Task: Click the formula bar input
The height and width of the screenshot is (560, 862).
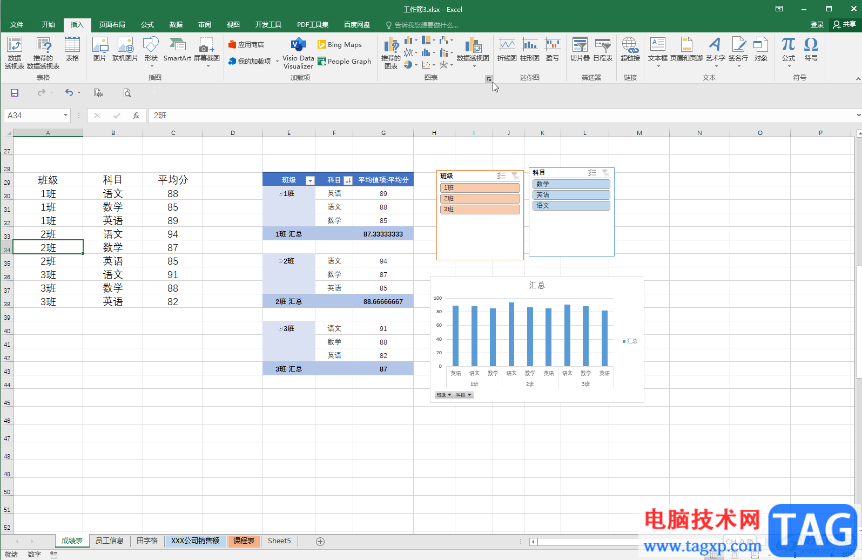Action: click(502, 116)
